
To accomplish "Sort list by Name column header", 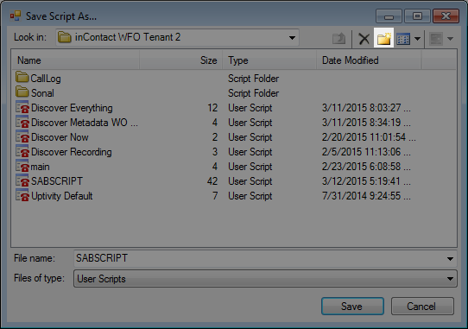I will click(75, 60).
